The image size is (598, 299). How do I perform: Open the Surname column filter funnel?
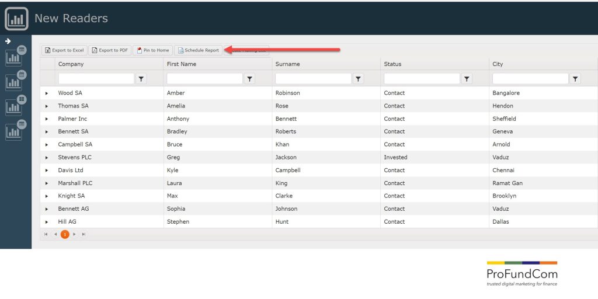359,79
